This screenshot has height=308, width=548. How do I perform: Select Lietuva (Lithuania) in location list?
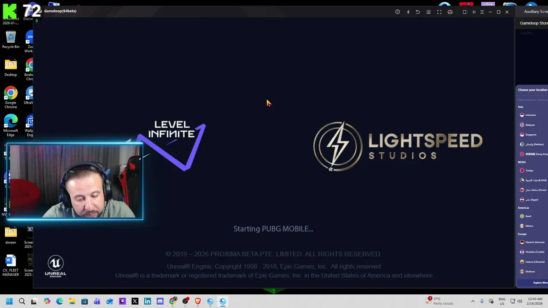point(533,262)
